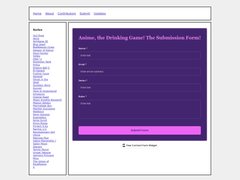240x180 pixels.
Task: Click the Free Contact Form Widget badge text
Action: (142, 145)
